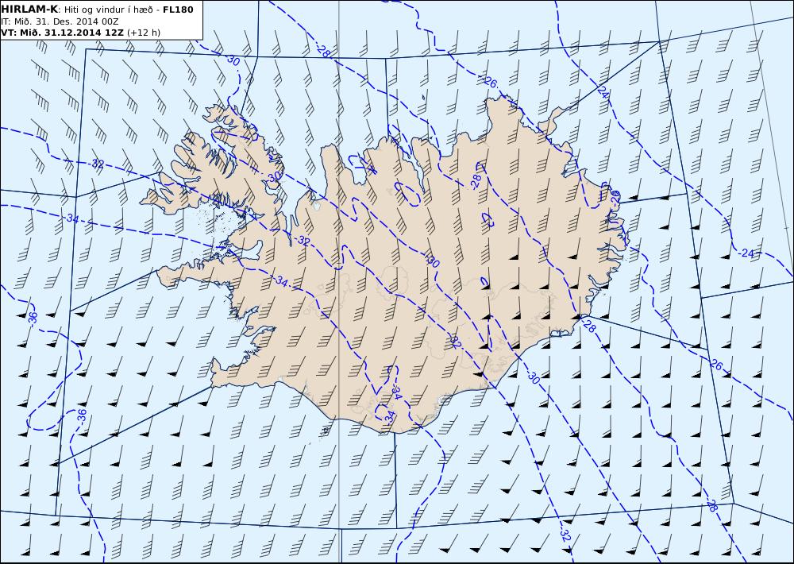794x564 pixels.
Task: Click the -36 label southwest of Reykjanes
Action: 81,417
